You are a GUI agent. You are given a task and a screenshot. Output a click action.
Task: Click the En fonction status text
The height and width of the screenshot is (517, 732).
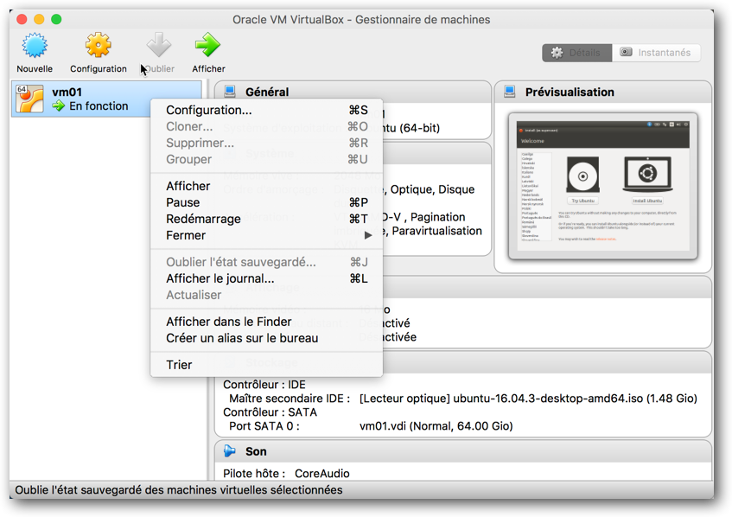[x=99, y=106]
